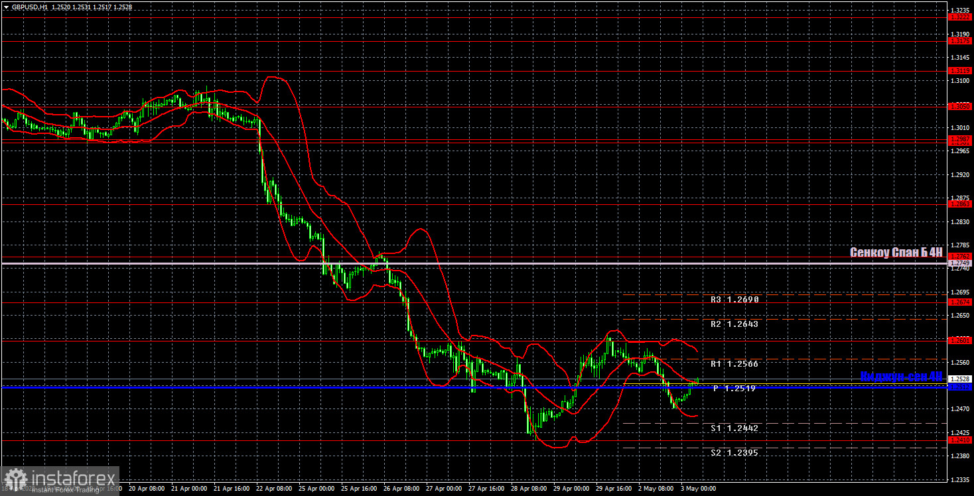This screenshot has height=496, width=974.
Task: Select the red level tag 1.2410
Action: pyautogui.click(x=960, y=440)
